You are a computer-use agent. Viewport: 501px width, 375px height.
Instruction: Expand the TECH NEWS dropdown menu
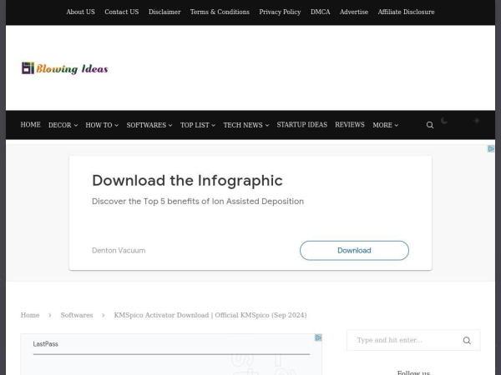(246, 125)
